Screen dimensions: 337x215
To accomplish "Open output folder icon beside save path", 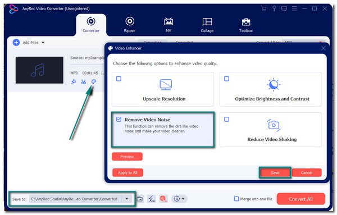I will pos(140,199).
